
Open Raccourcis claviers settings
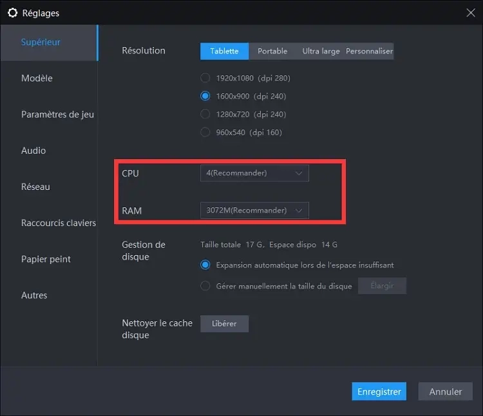click(x=58, y=223)
